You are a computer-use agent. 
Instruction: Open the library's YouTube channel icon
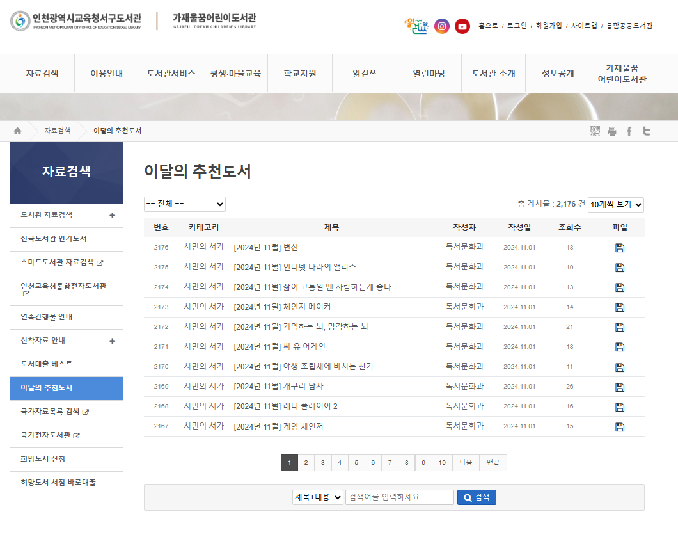[462, 26]
